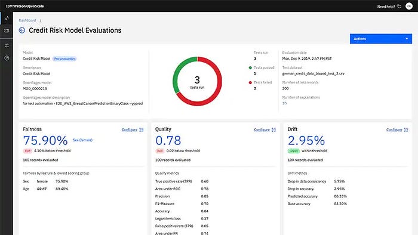Viewport: 418px width, 235px height.
Task: Open the insights activity icon in sidebar
Action: (7, 18)
